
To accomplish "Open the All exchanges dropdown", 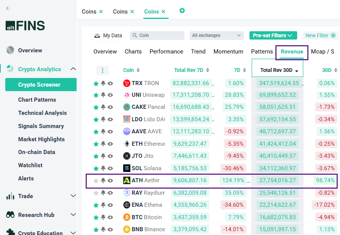I will [217, 35].
